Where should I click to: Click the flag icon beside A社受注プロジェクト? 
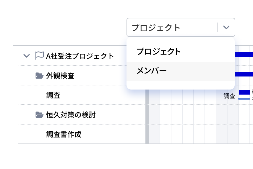[39, 56]
